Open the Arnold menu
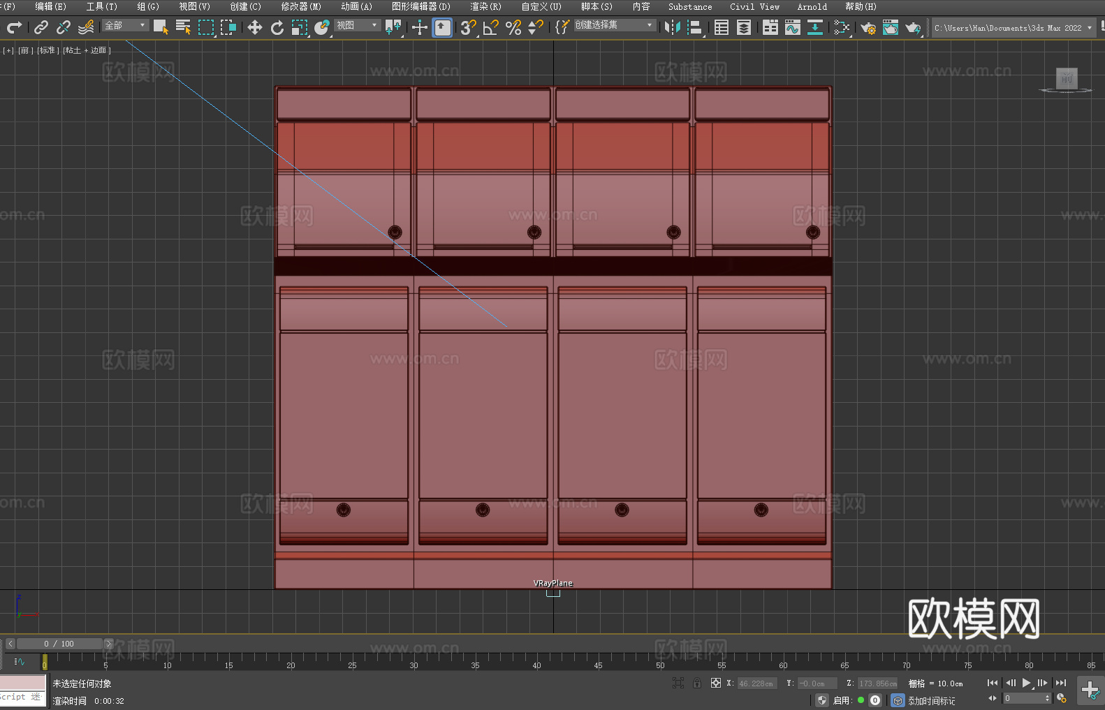Screen dimensions: 1105x710 (812, 6)
